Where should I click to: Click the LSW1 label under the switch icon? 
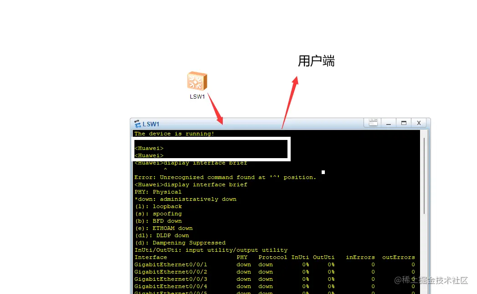click(197, 96)
